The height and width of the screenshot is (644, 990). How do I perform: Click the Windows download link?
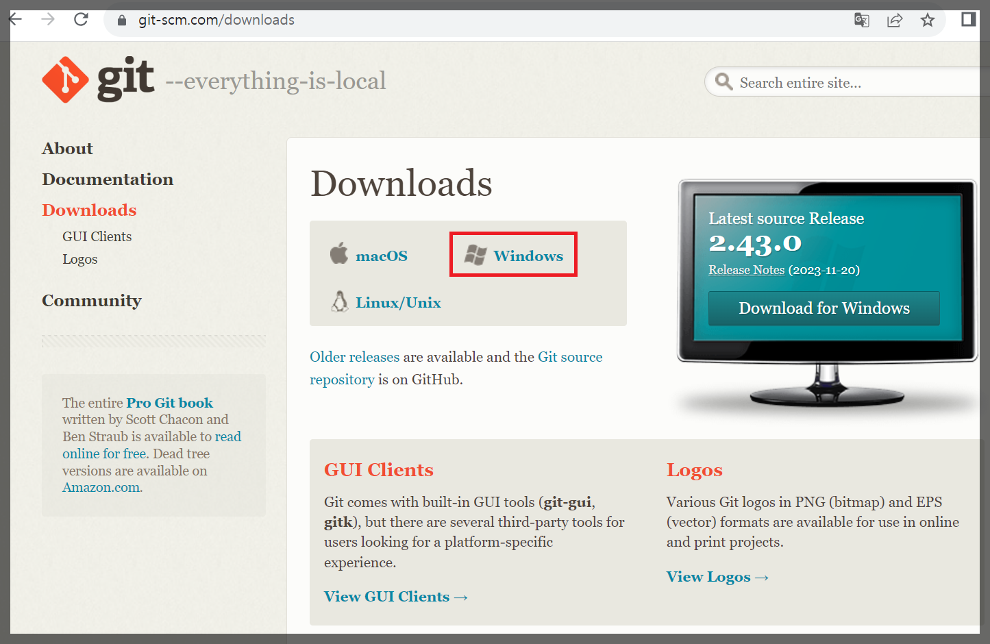click(x=528, y=256)
